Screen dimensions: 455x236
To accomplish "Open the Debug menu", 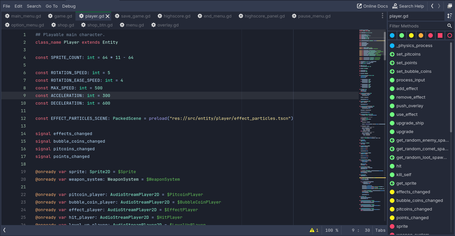I will 69,6.
